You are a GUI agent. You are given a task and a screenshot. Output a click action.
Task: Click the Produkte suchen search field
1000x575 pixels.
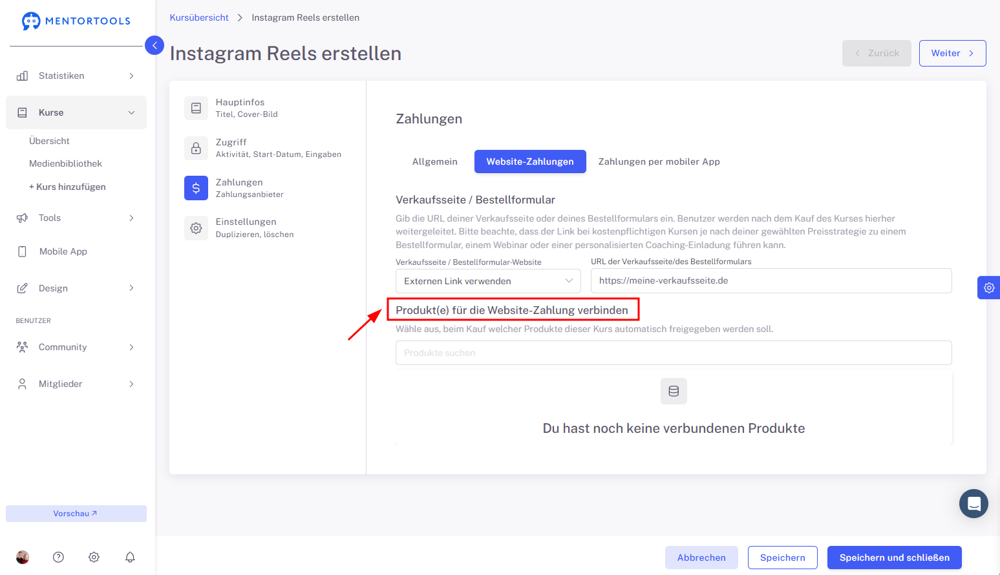tap(674, 353)
